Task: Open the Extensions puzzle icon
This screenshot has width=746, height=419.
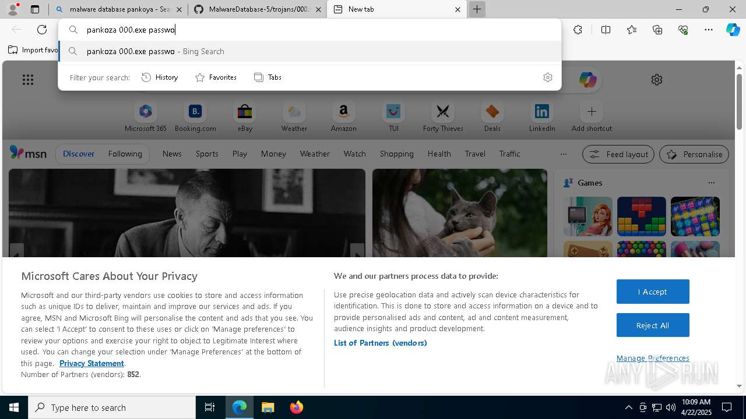Action: [x=578, y=30]
